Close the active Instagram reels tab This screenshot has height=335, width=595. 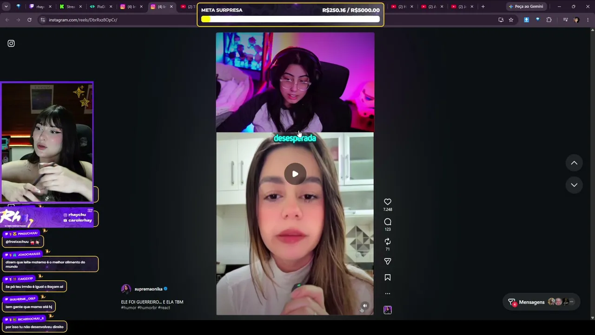(x=171, y=7)
